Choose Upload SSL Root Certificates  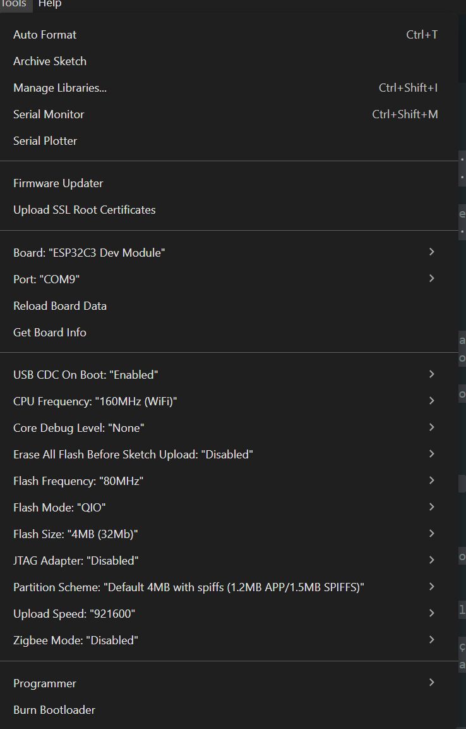pyautogui.click(x=84, y=210)
